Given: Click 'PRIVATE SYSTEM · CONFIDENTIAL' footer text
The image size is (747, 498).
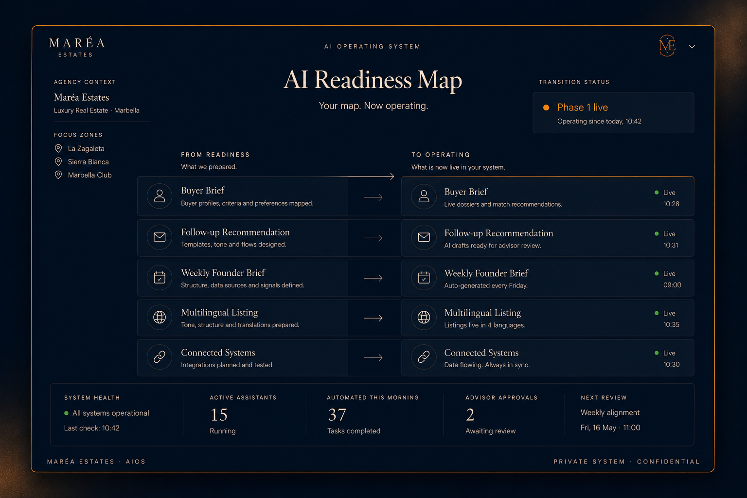Looking at the screenshot, I should click(626, 462).
